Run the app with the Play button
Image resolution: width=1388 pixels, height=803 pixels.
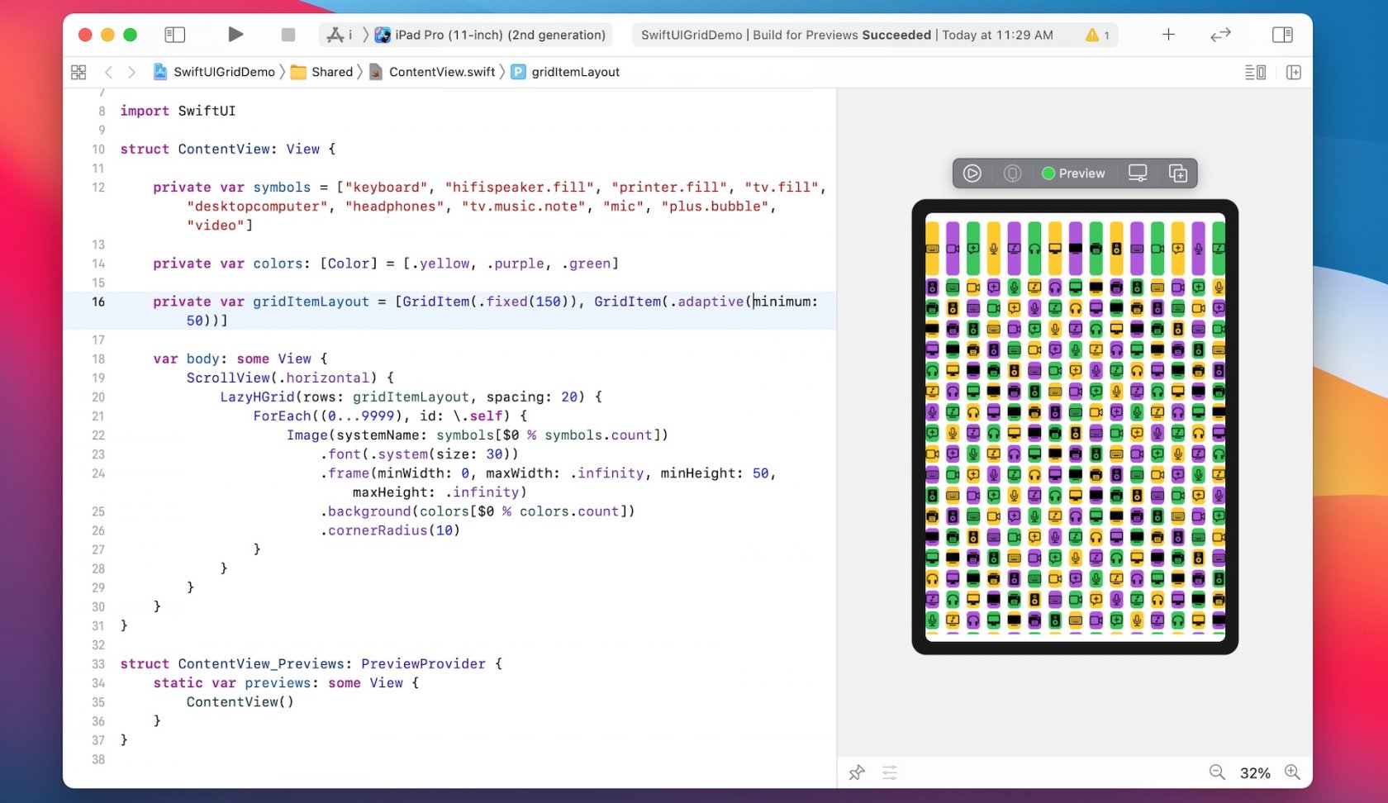click(x=235, y=35)
